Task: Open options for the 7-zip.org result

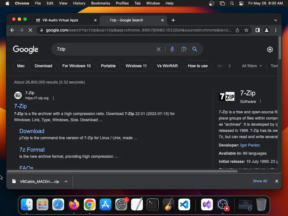Action: (x=53, y=98)
